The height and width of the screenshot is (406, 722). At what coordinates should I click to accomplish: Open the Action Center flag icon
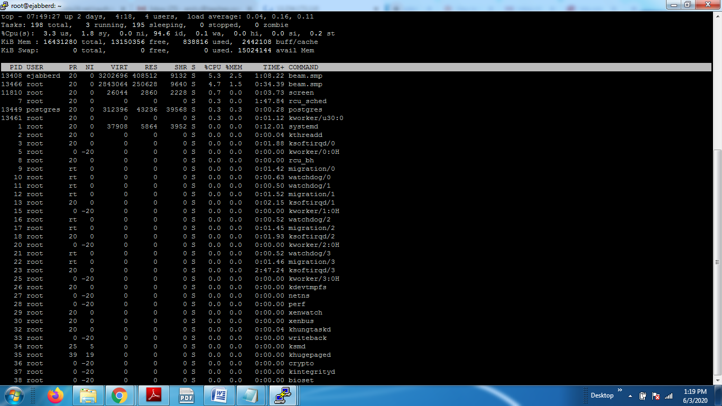656,396
